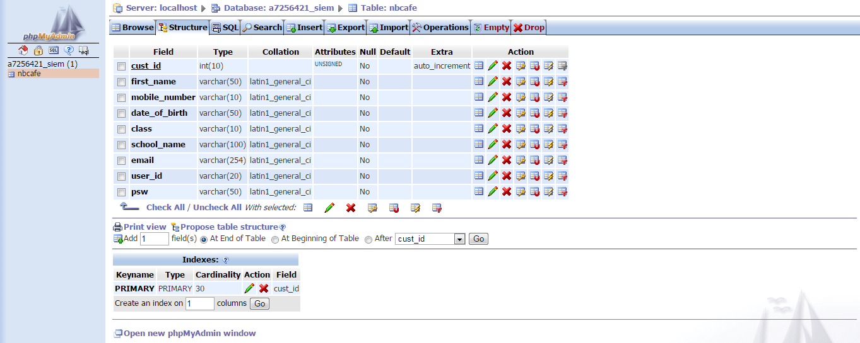Click the Check All link

pyautogui.click(x=165, y=207)
